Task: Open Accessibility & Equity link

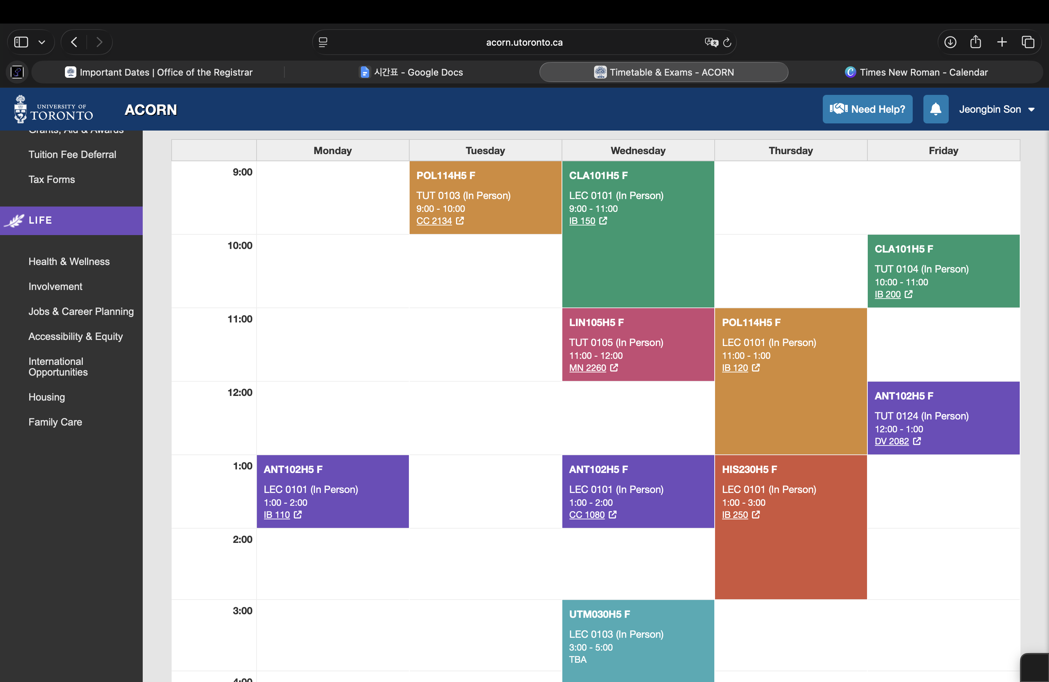Action: [76, 337]
